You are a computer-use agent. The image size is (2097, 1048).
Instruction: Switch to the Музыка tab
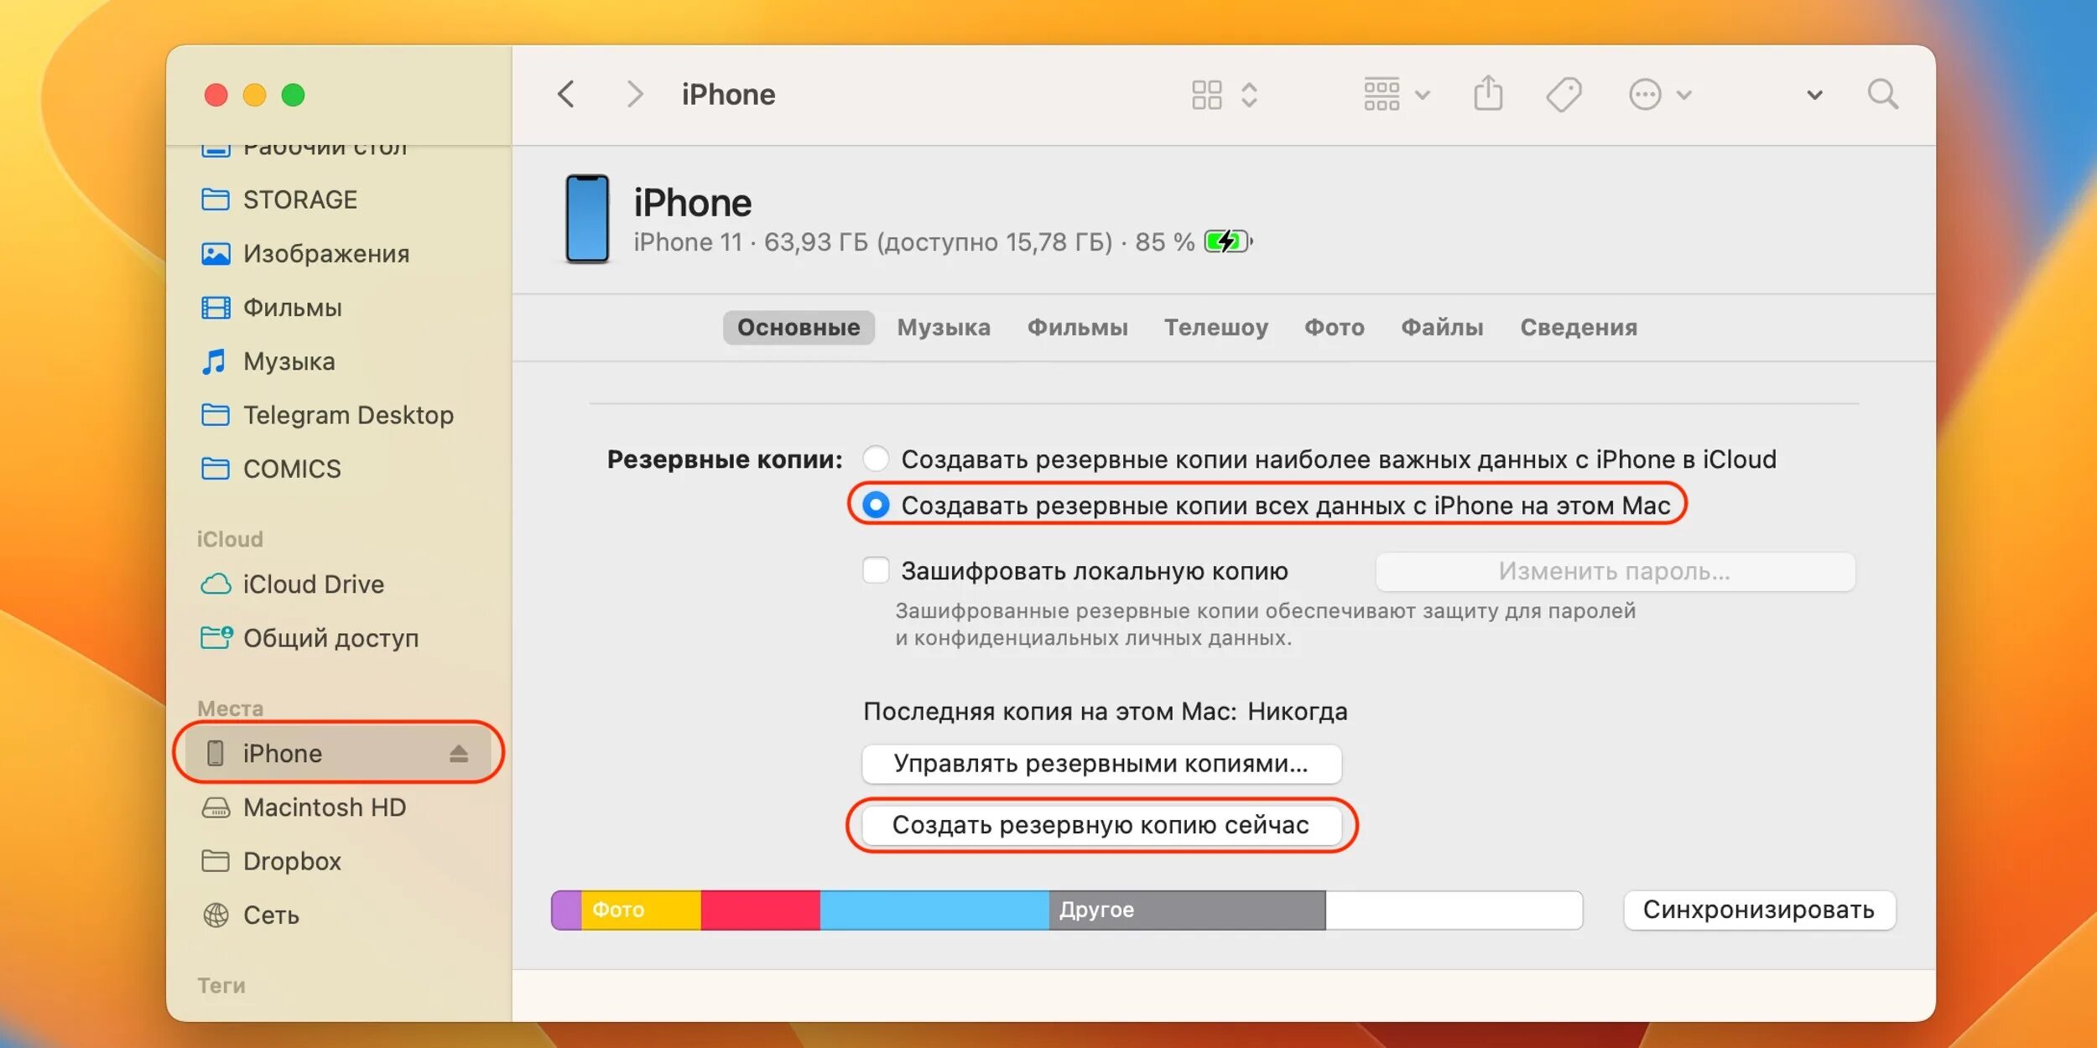(x=944, y=328)
